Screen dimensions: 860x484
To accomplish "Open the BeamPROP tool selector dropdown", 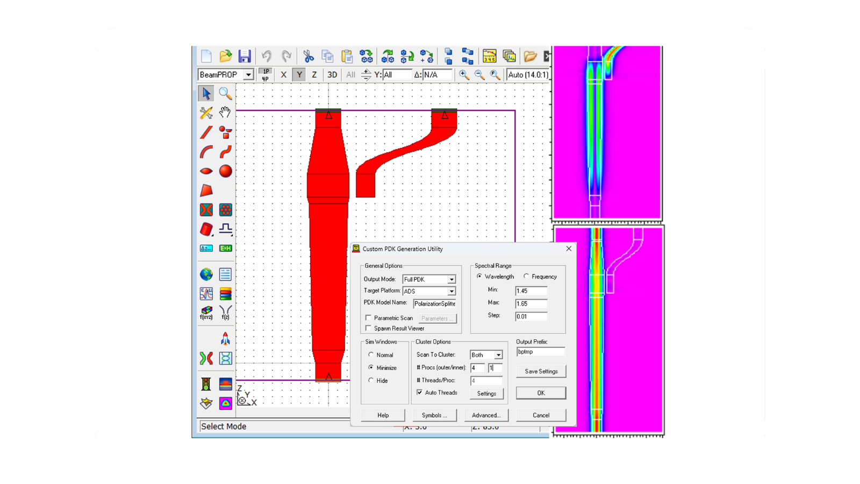I will (248, 75).
